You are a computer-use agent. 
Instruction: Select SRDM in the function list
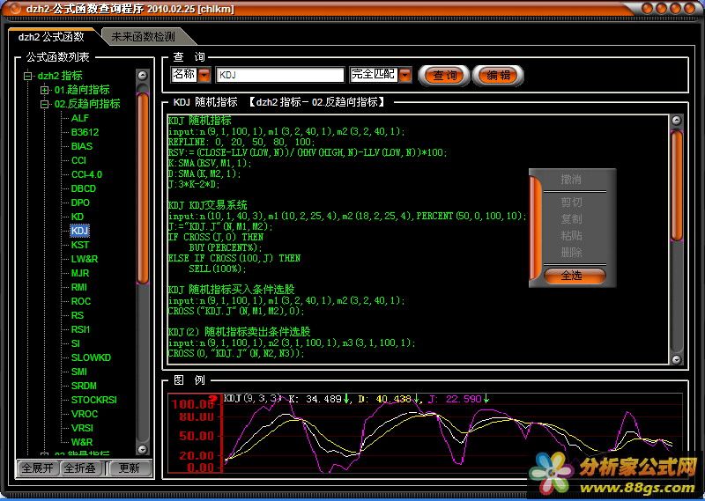pos(84,386)
